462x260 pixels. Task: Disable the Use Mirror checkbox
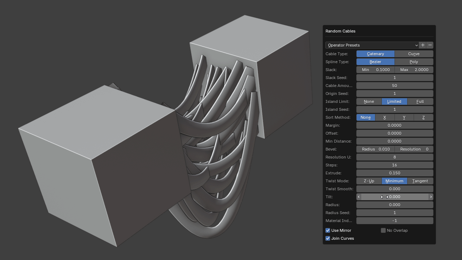pos(328,230)
